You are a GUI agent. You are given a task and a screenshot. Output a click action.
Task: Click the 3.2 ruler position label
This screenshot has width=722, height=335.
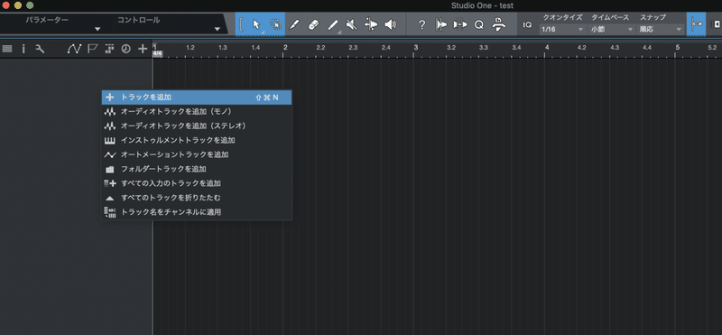(451, 48)
